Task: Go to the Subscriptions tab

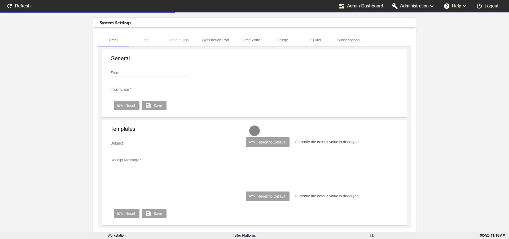Action: 348,40
